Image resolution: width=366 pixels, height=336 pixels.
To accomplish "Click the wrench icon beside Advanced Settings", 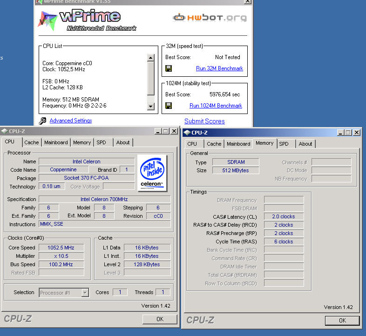I will (42, 121).
